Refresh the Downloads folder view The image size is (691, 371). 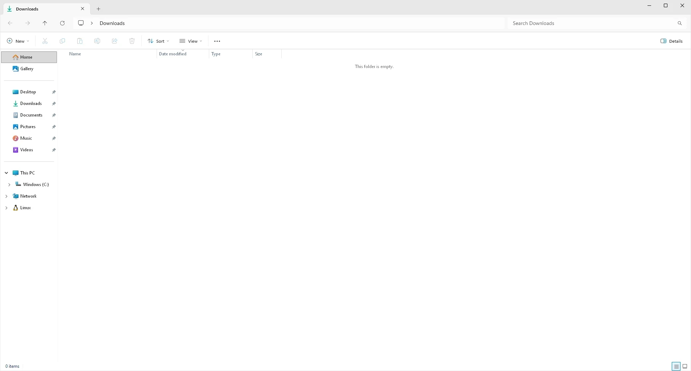pyautogui.click(x=62, y=23)
